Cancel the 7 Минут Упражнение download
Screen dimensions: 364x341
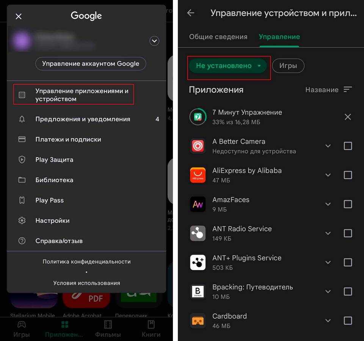coord(348,117)
